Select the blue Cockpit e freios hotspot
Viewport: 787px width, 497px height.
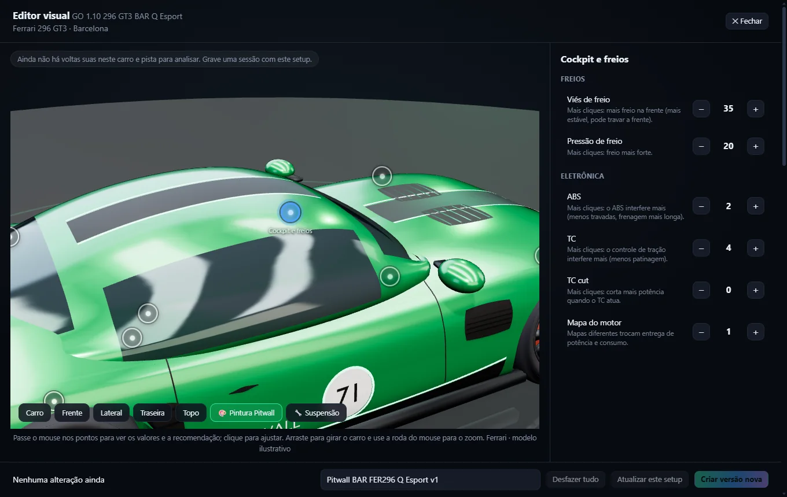point(290,213)
